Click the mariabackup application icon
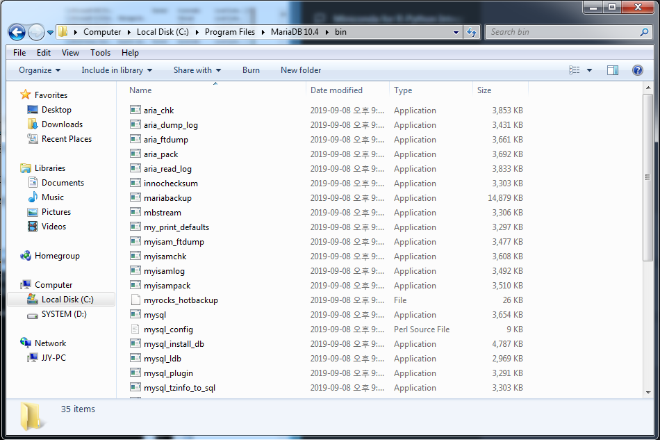 (135, 197)
